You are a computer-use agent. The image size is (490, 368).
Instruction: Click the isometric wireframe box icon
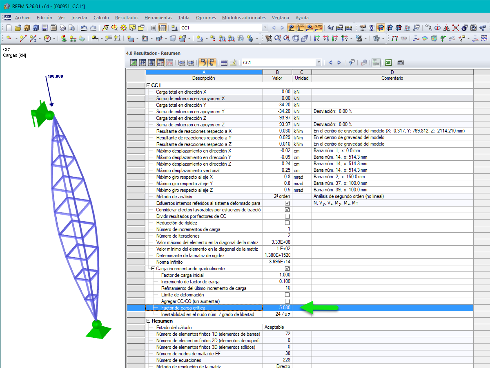pyautogui.click(x=295, y=39)
